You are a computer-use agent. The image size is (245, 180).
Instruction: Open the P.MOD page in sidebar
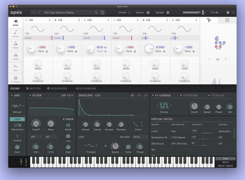[15, 45]
